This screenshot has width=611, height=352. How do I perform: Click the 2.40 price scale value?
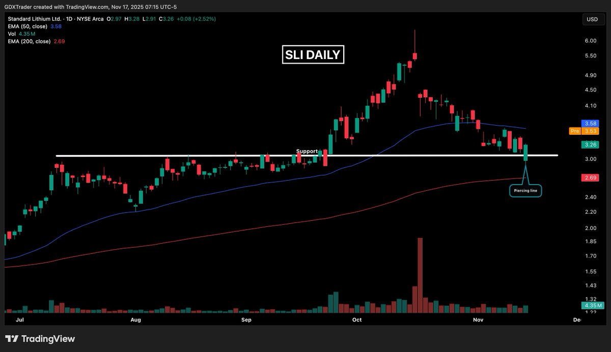590,197
